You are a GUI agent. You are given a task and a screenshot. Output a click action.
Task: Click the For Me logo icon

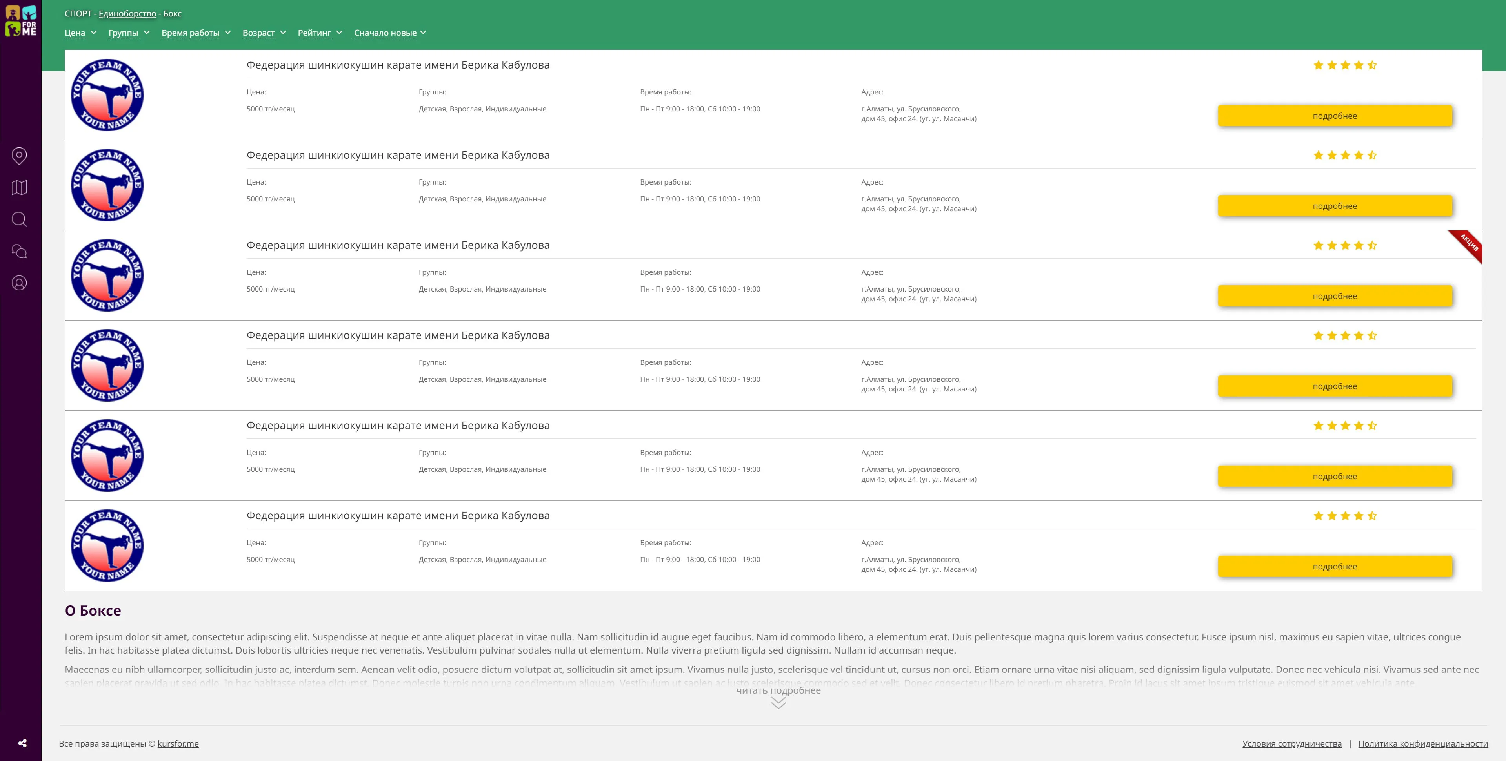pyautogui.click(x=21, y=21)
